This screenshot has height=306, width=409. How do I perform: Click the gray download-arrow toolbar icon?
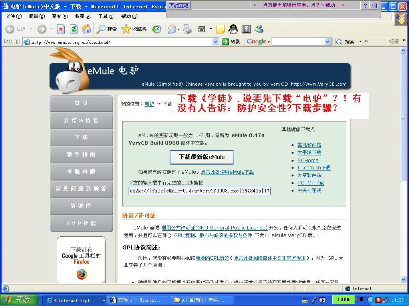point(246,29)
